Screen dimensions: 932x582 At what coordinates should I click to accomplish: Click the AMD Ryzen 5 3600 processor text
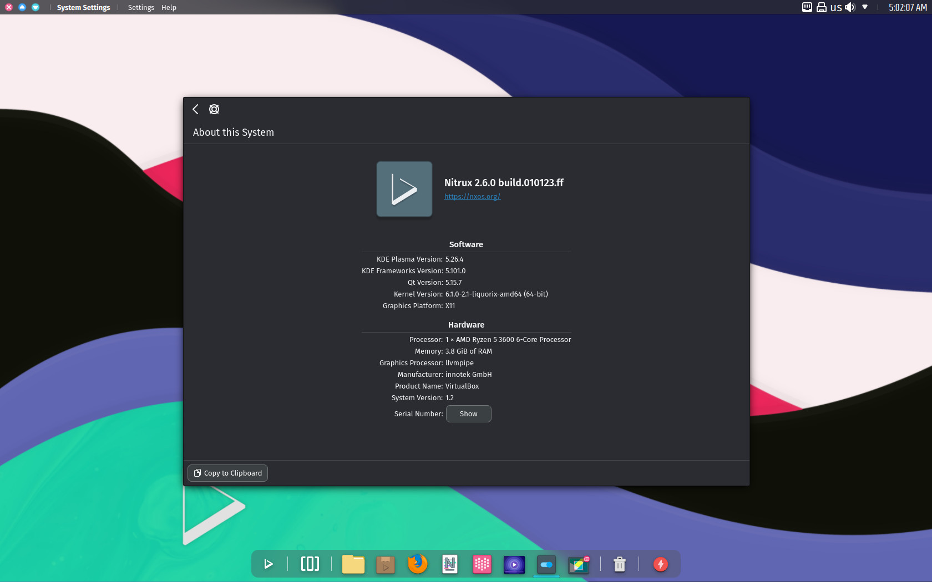508,340
